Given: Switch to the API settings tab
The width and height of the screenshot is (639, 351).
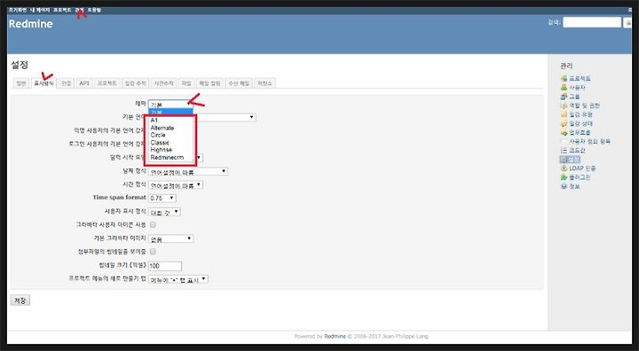Looking at the screenshot, I should pos(84,83).
